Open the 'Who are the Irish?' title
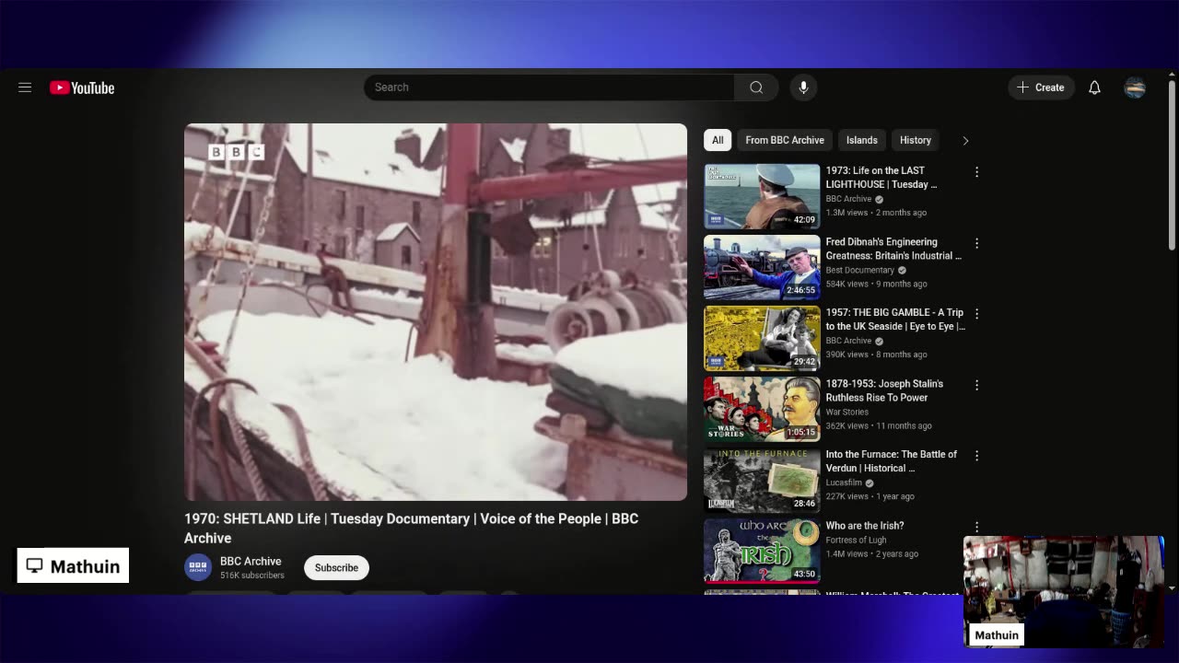 coord(865,526)
